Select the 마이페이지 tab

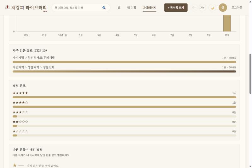point(149,8)
